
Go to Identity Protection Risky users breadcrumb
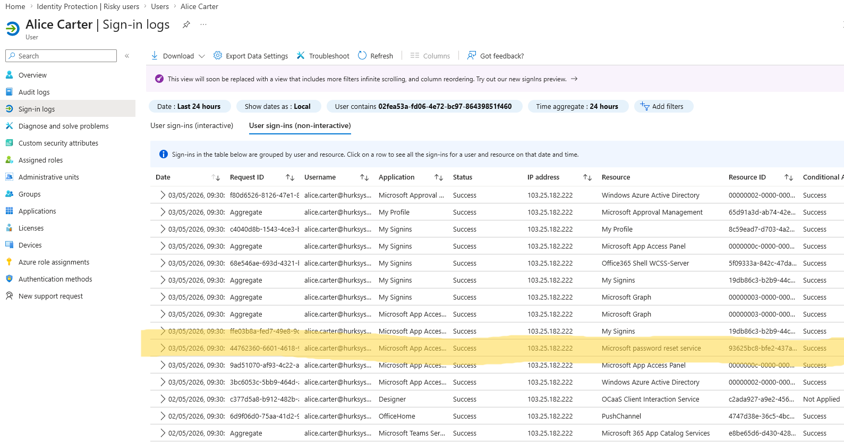pos(88,6)
